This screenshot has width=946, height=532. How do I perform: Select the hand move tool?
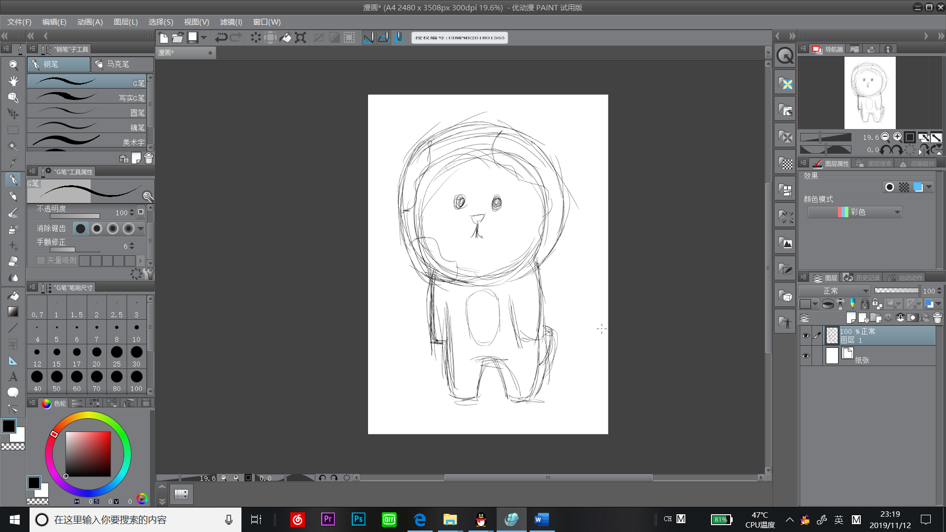(x=13, y=81)
